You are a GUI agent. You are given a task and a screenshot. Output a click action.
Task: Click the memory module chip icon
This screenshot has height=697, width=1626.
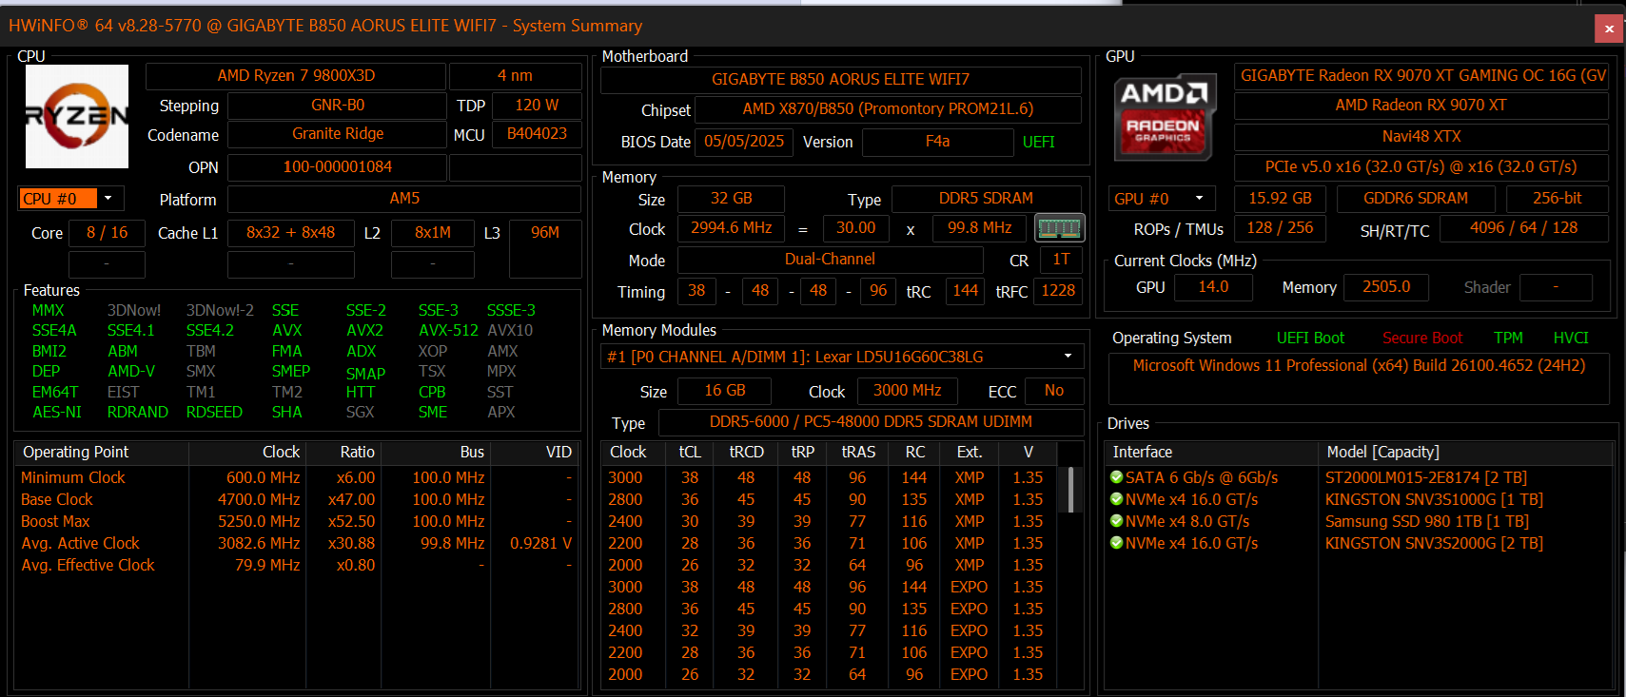tap(1059, 228)
